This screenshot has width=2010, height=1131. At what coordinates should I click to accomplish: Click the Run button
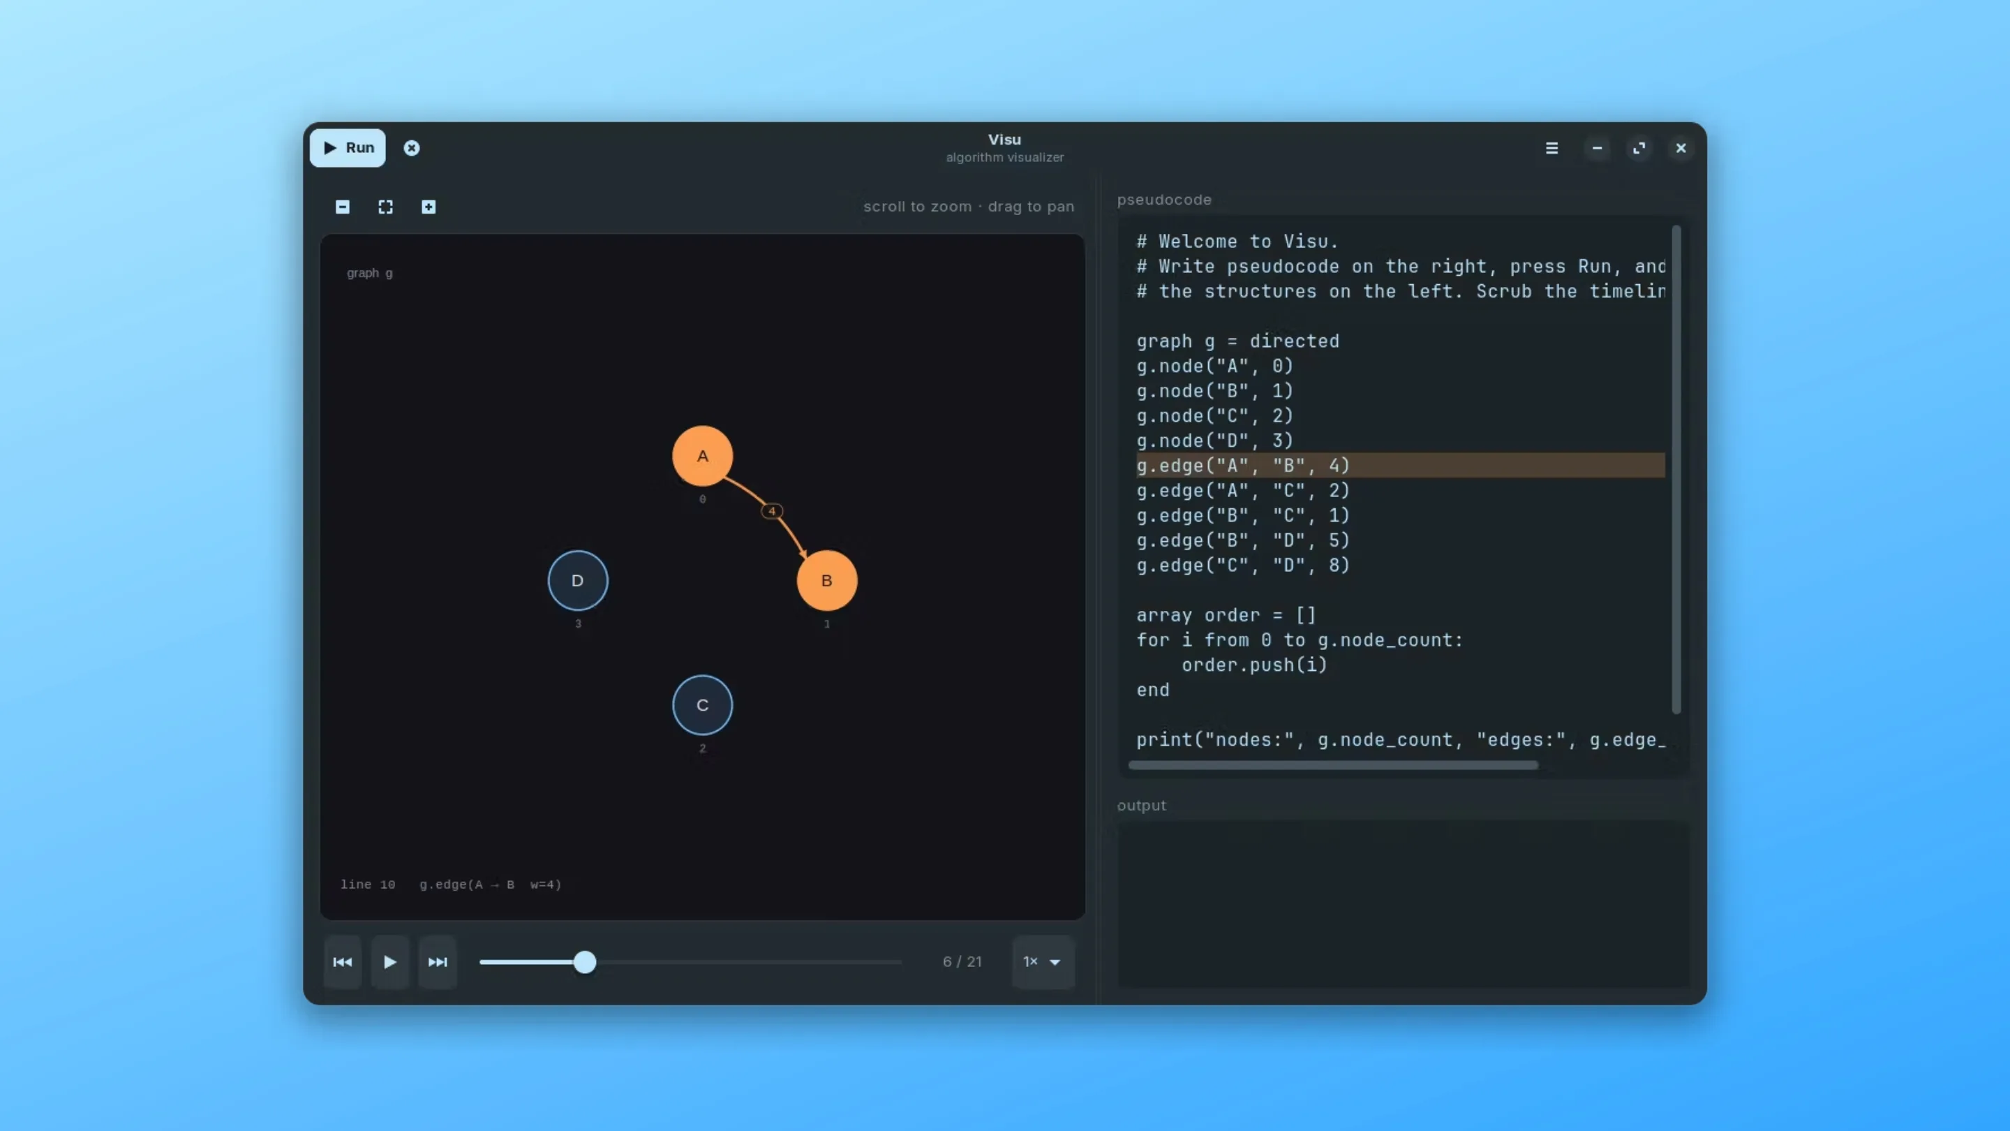pyautogui.click(x=348, y=147)
